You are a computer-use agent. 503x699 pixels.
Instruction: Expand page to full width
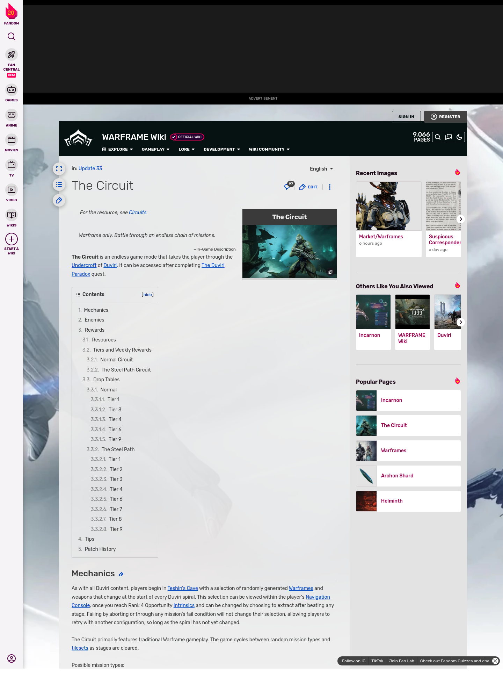[x=59, y=169]
